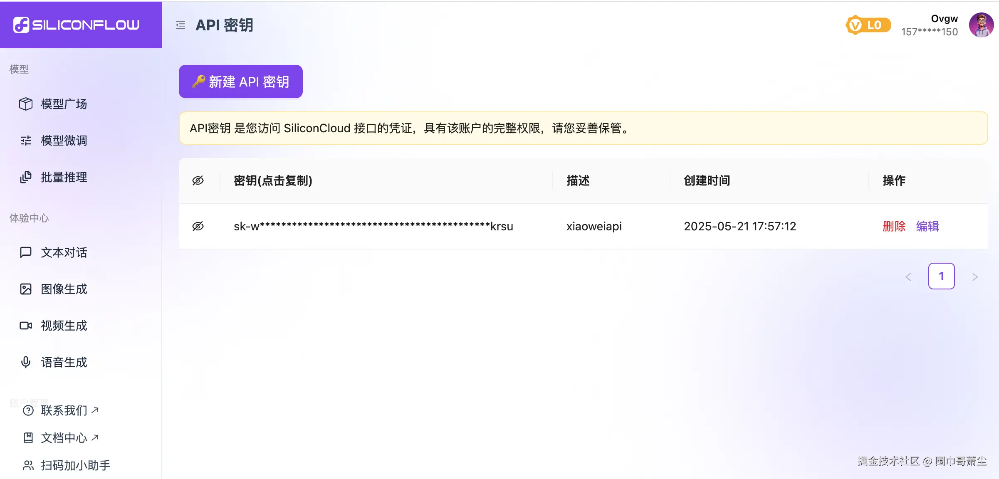Select 图像生成 in the sidebar
The width and height of the screenshot is (999, 479).
pos(63,289)
